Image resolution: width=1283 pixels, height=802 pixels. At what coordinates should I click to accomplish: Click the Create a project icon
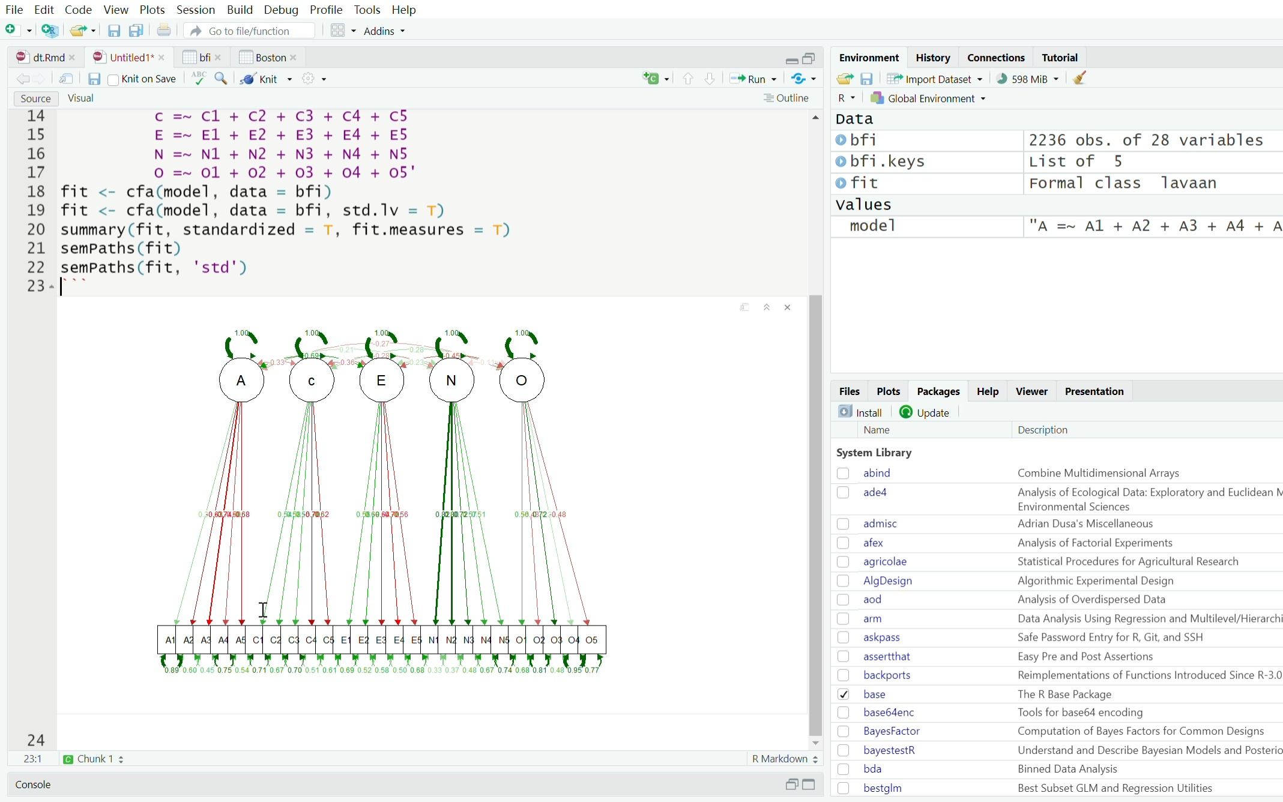coord(50,30)
